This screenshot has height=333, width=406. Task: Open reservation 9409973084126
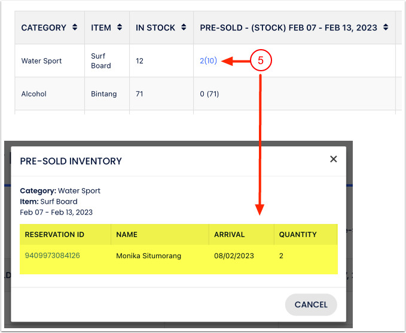tap(53, 256)
